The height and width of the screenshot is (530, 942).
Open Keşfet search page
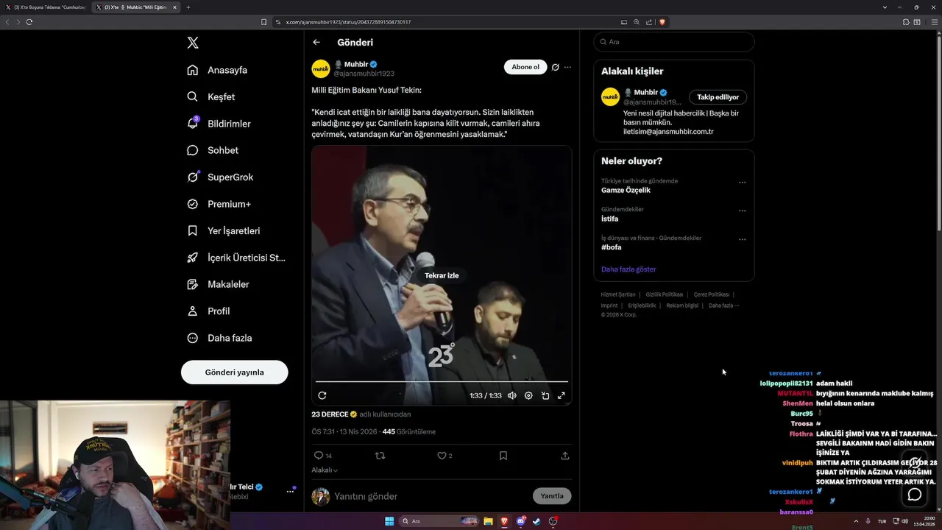[x=211, y=96]
